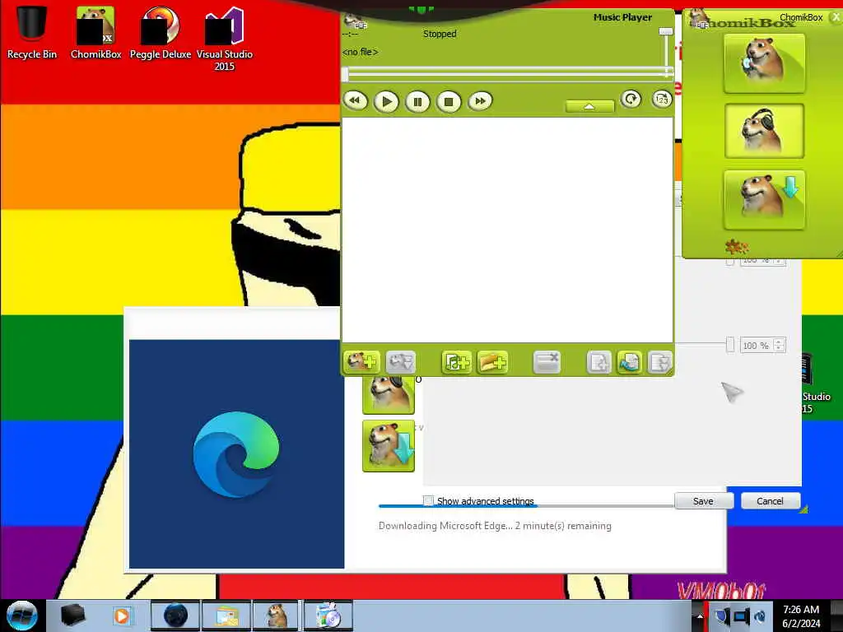The width and height of the screenshot is (843, 632).
Task: Open the Peggle Deluxe desktop shortcut
Action: [x=161, y=32]
